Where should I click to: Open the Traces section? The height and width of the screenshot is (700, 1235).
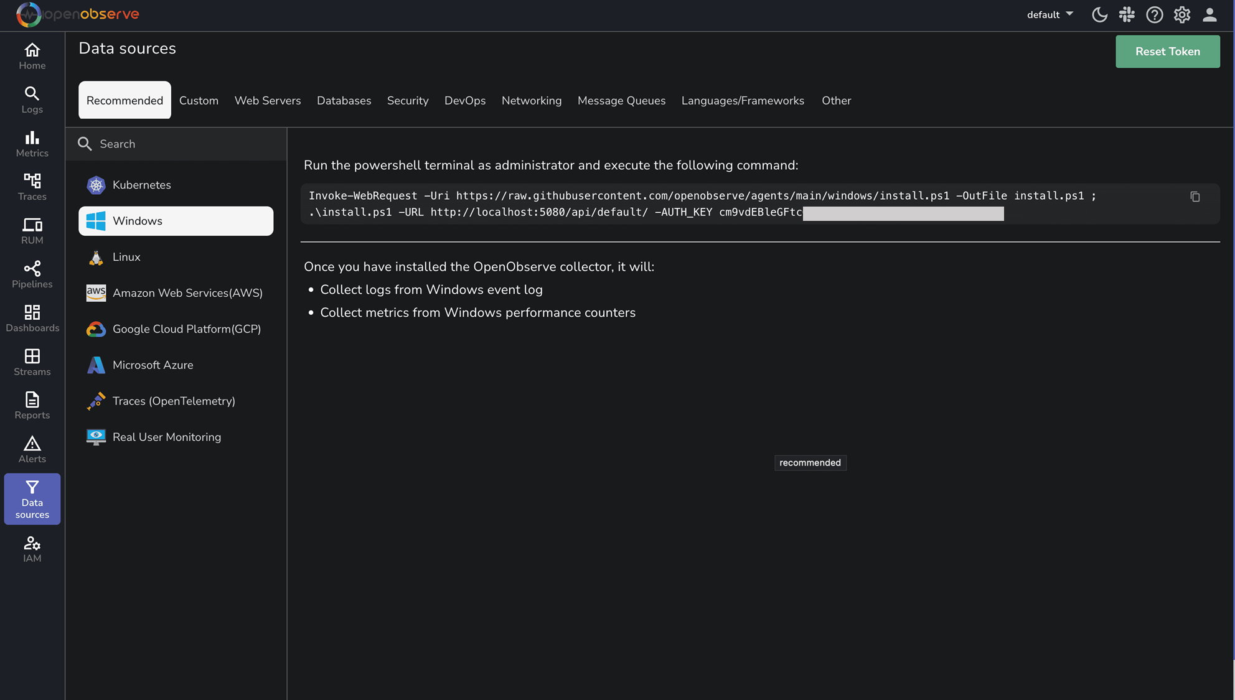tap(32, 187)
